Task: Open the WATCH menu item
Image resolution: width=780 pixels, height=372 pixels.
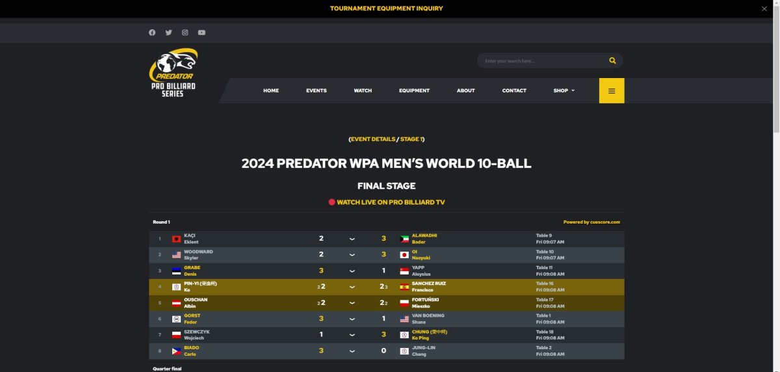Action: pos(363,90)
